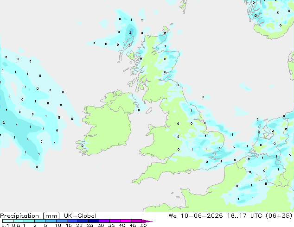
Task: Click the Isle of Man outline
Action: pos(149,111)
